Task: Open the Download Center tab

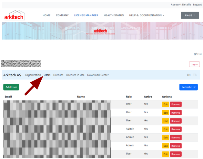Action: [x=98, y=75]
